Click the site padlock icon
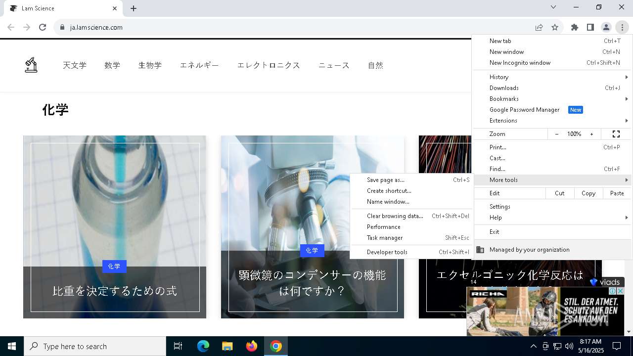The image size is (633, 356). 62,27
